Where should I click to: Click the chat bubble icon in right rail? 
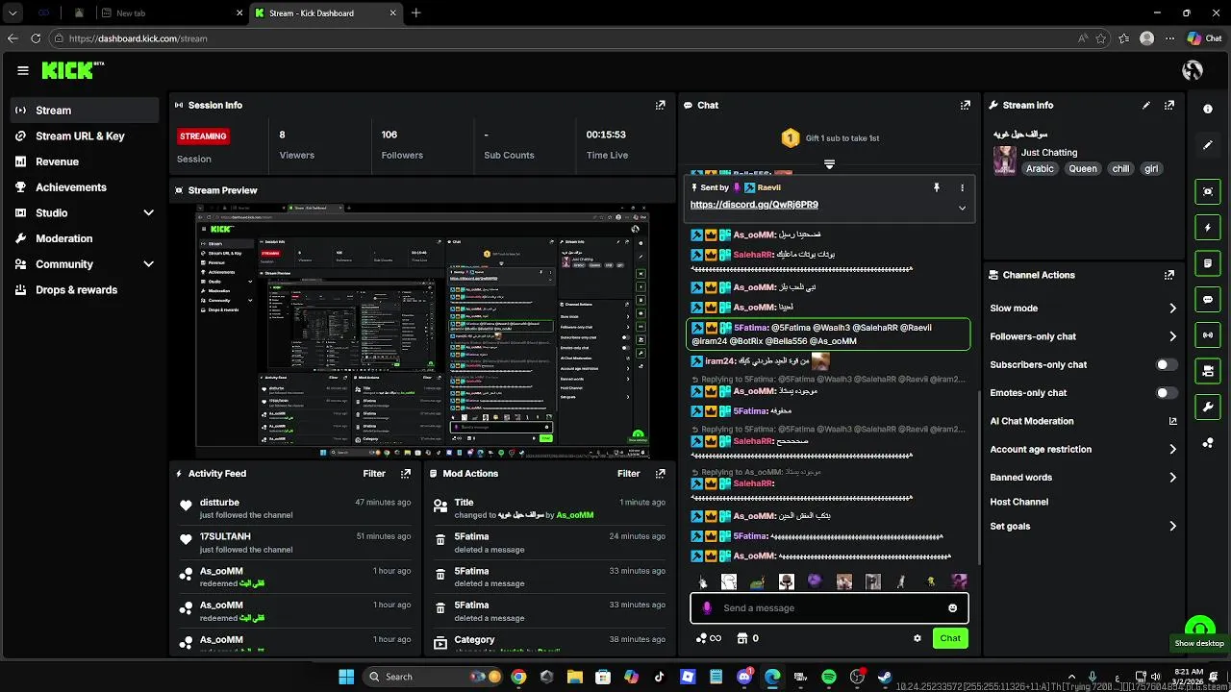[1208, 299]
